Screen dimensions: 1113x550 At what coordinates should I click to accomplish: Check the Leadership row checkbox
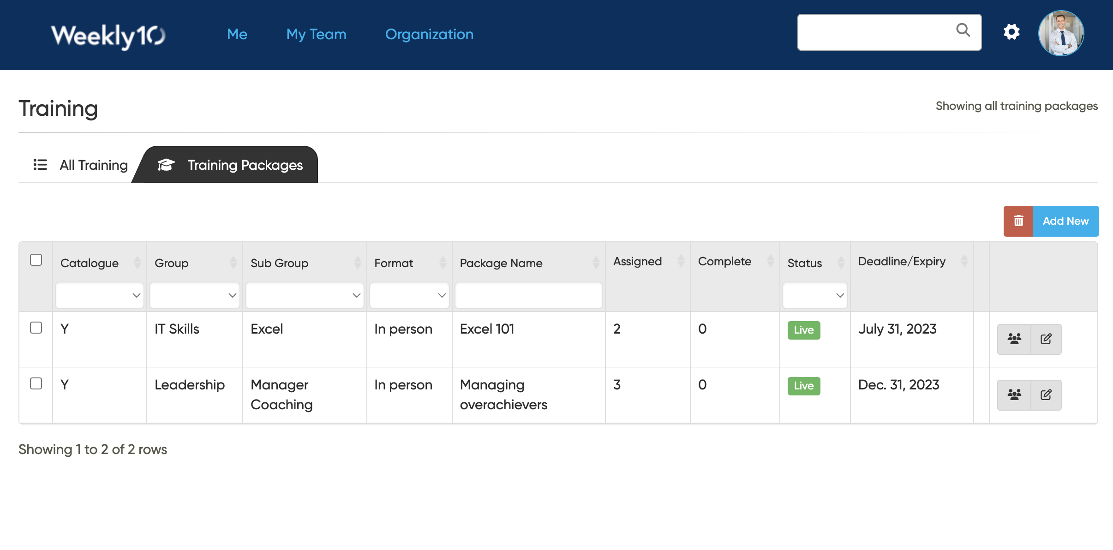point(36,383)
